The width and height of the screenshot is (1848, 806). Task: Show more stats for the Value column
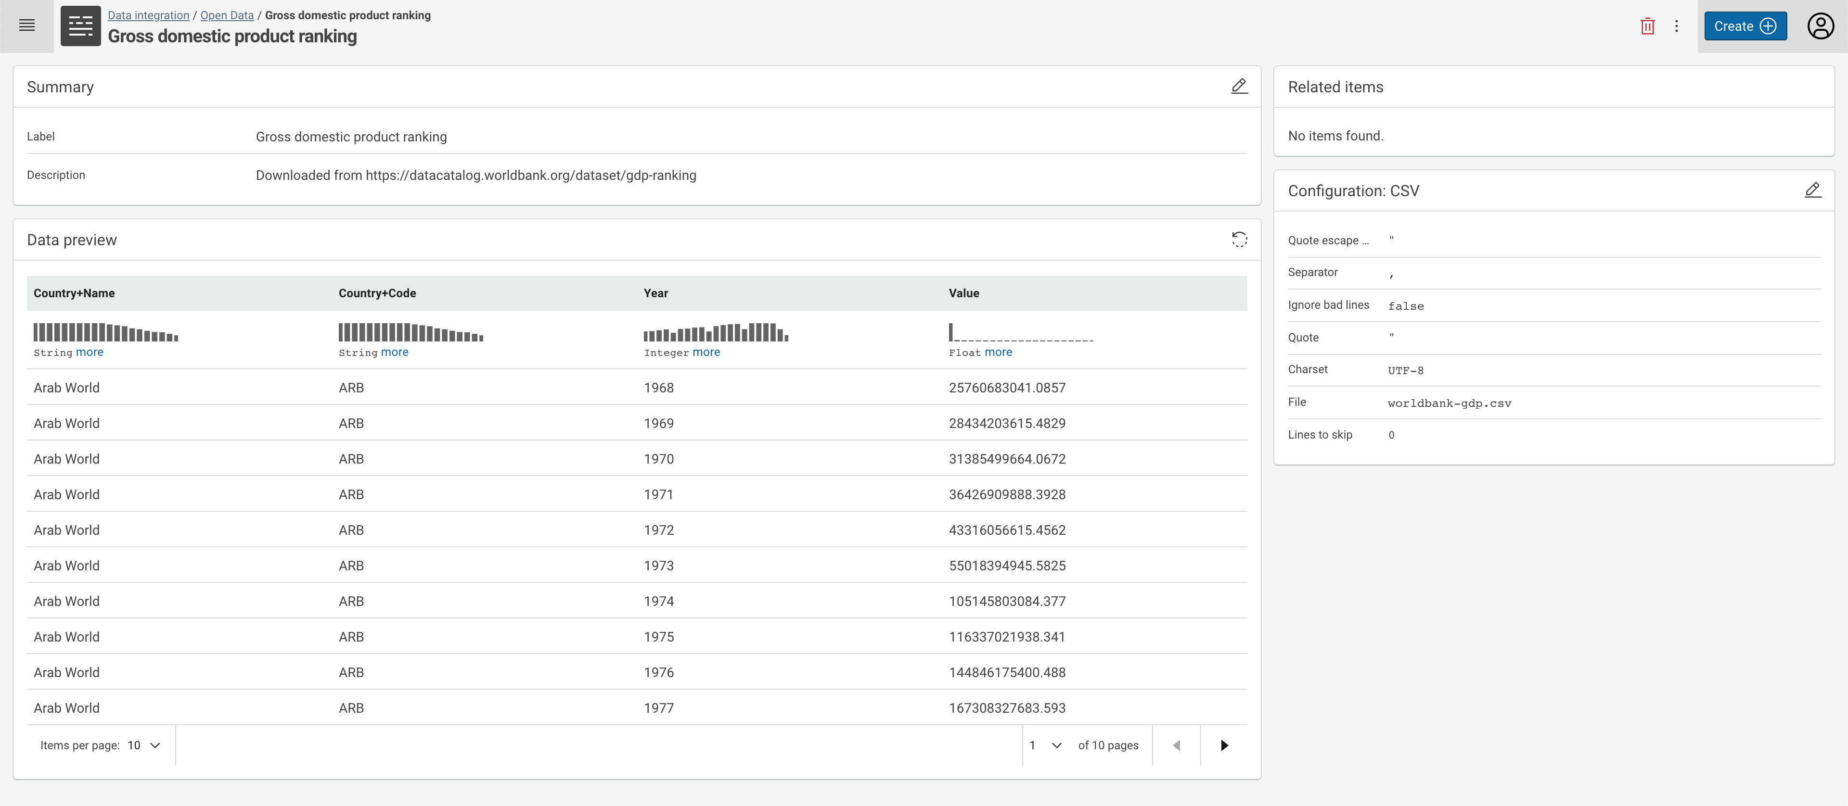point(998,352)
